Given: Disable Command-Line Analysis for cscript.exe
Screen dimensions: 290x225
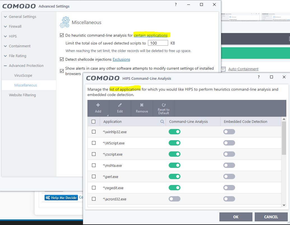Looking at the screenshot, I should point(174,154).
